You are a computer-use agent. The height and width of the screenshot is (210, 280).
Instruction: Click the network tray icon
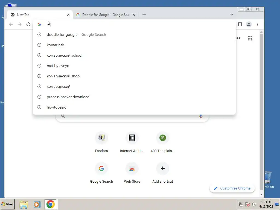(241, 204)
